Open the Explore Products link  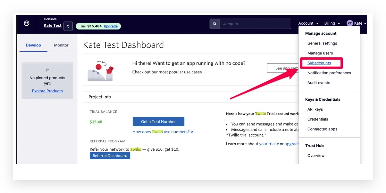tap(47, 91)
